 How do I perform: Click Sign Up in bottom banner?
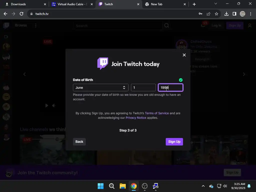(232, 172)
